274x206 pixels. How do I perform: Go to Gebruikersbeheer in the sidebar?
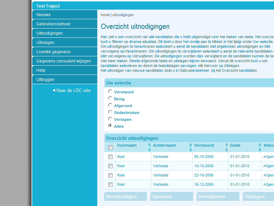65,24
